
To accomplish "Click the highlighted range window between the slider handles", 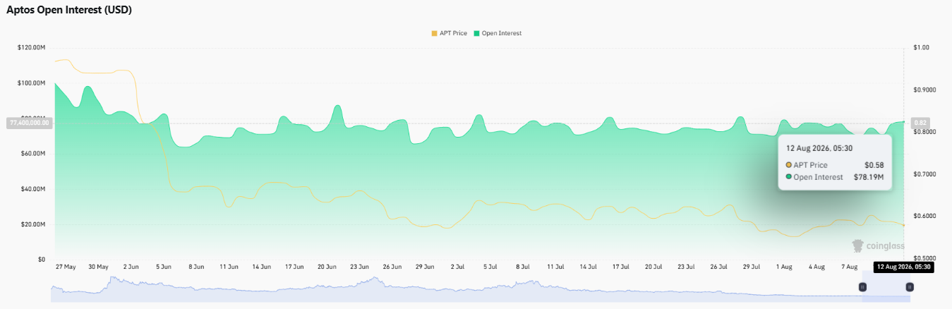I will 886,289.
